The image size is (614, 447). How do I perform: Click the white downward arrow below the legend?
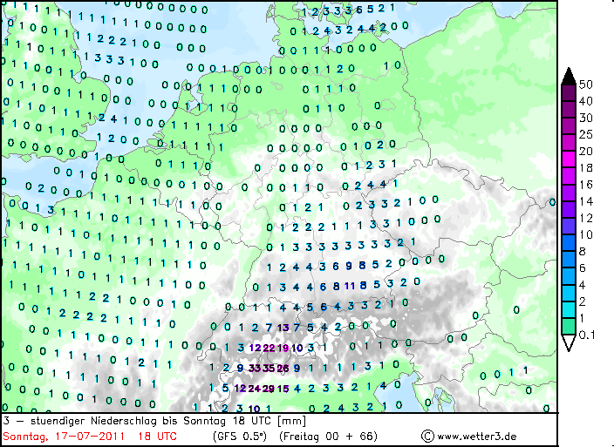[x=569, y=343]
